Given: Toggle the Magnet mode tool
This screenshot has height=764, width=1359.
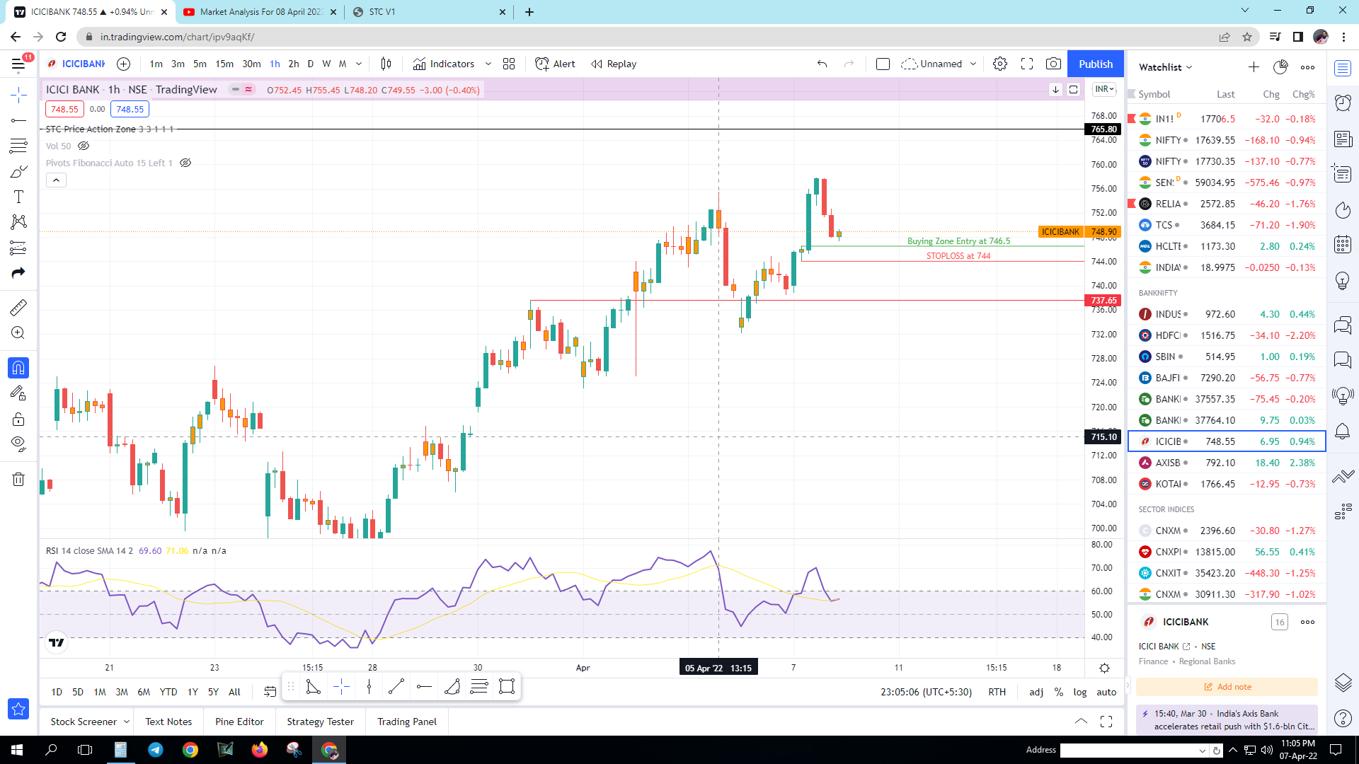Looking at the screenshot, I should pos(18,368).
